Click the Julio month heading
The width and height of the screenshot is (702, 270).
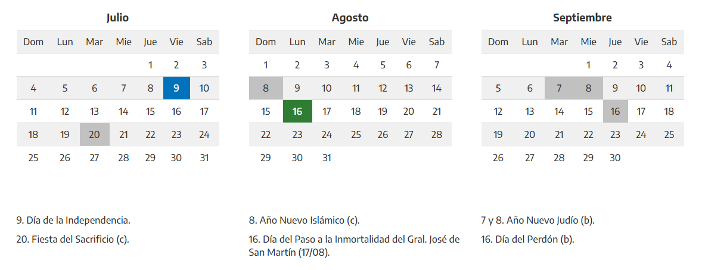pyautogui.click(x=117, y=18)
